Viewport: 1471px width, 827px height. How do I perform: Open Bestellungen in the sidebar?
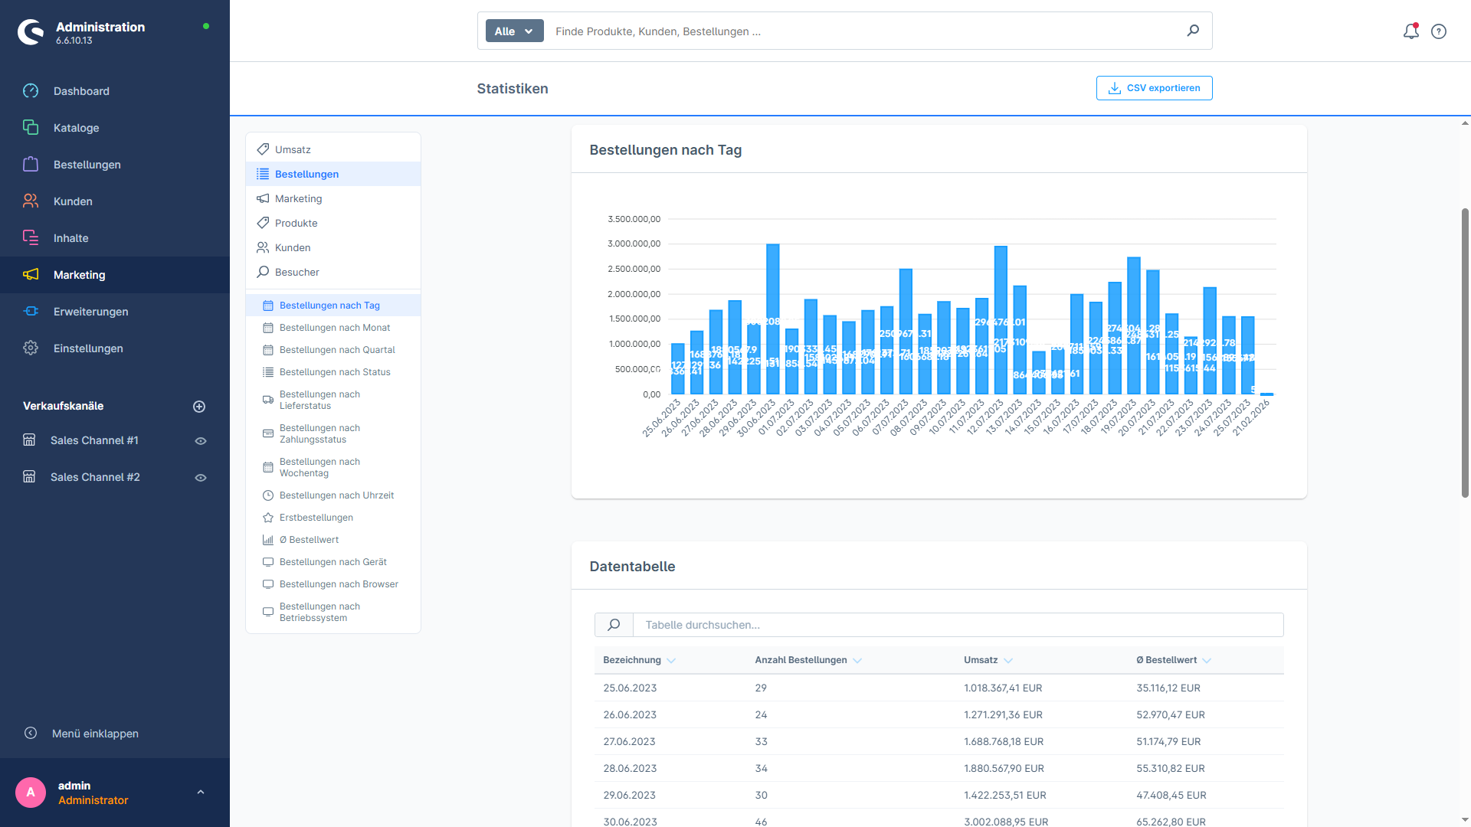pos(87,164)
